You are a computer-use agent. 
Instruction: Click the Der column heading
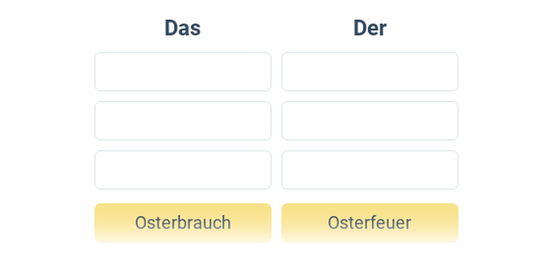(x=370, y=28)
